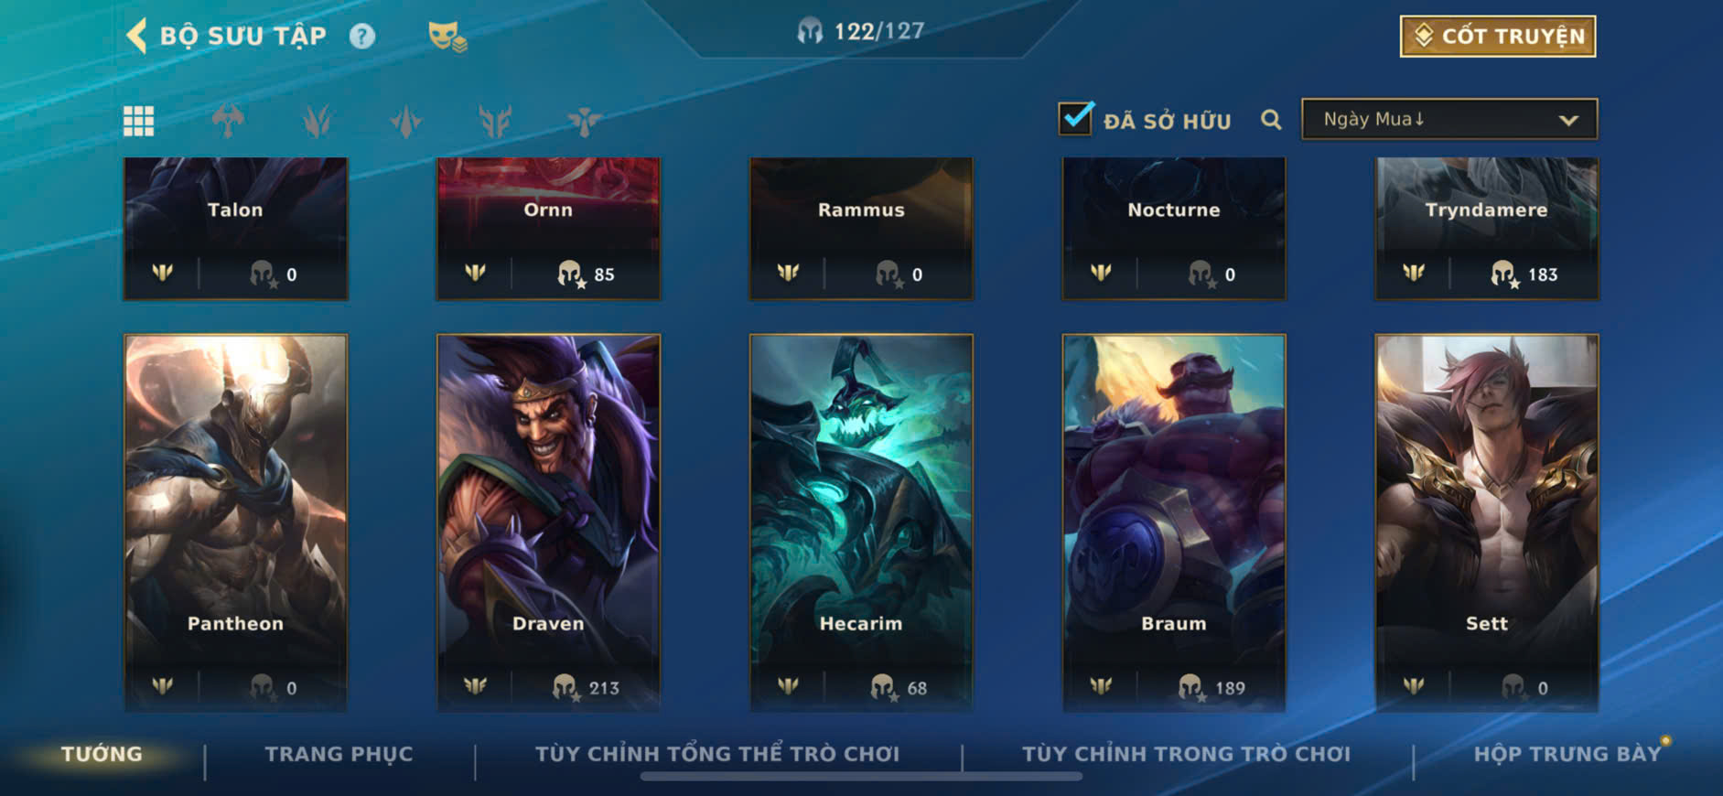Filter by the claw-shaped jungle icon
The height and width of the screenshot is (796, 1723).
(317, 121)
